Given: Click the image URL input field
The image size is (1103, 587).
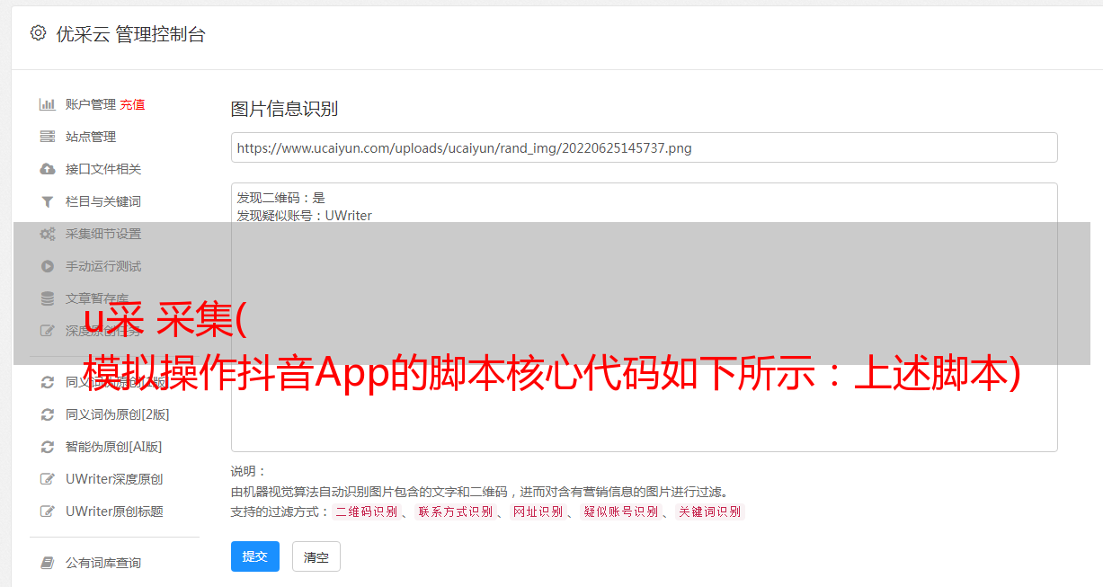Looking at the screenshot, I should [644, 147].
